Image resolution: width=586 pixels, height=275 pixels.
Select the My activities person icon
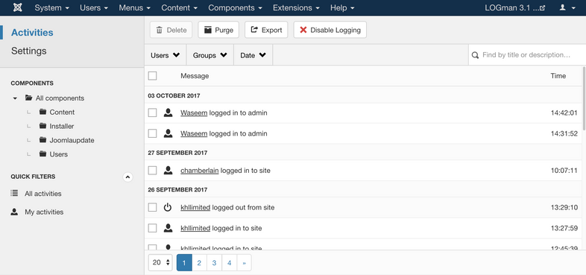[x=14, y=212]
